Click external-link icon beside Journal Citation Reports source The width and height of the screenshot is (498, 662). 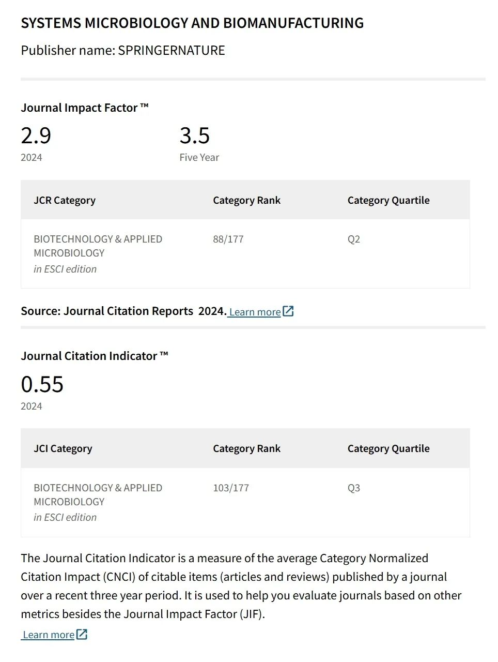[288, 311]
